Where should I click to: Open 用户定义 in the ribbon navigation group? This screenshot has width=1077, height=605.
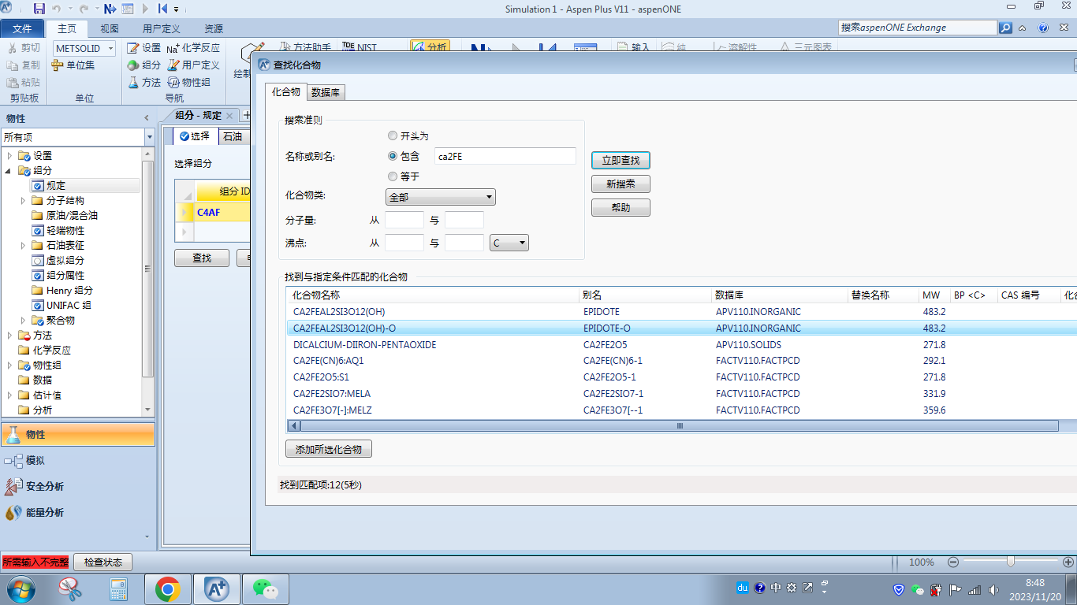point(193,65)
